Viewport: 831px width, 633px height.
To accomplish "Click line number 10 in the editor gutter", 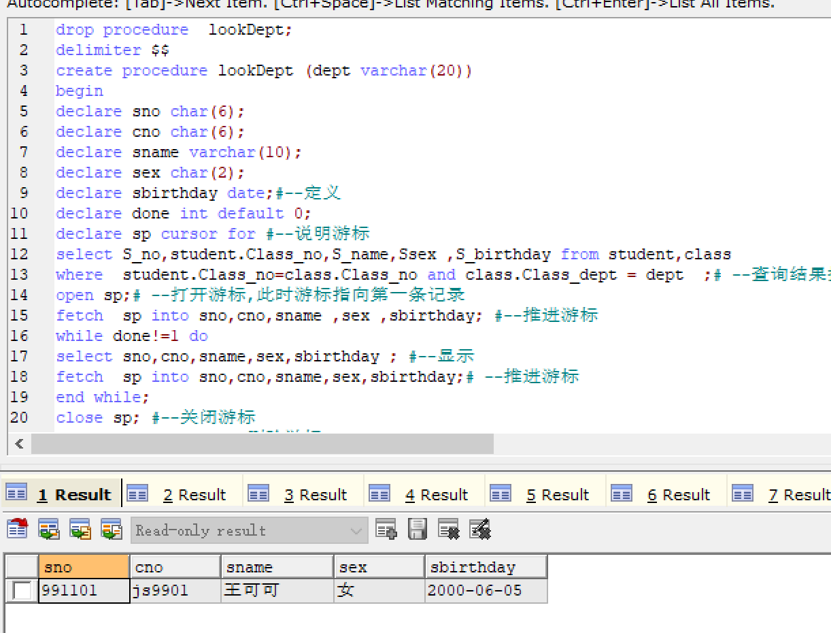I will point(19,214).
